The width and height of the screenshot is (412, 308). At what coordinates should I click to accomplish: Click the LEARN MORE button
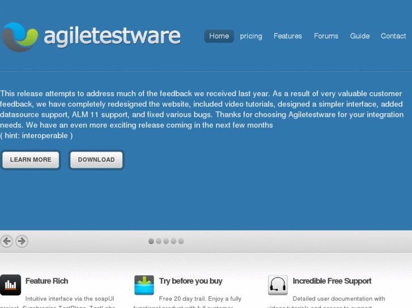point(31,159)
